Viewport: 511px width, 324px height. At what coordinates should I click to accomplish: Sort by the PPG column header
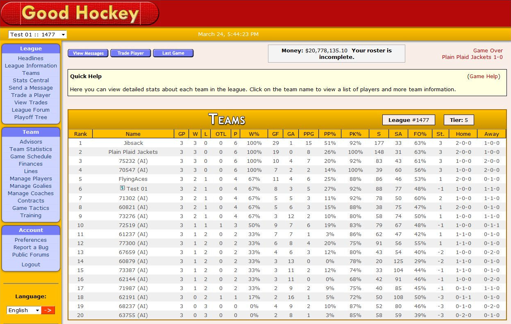point(309,134)
